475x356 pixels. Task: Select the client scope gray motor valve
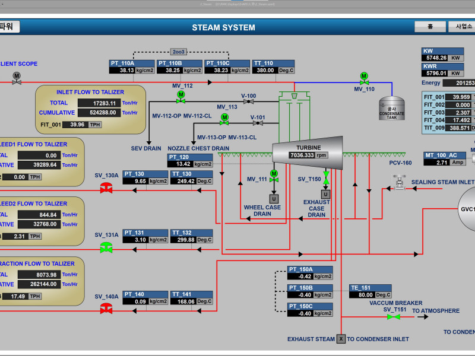(17, 78)
